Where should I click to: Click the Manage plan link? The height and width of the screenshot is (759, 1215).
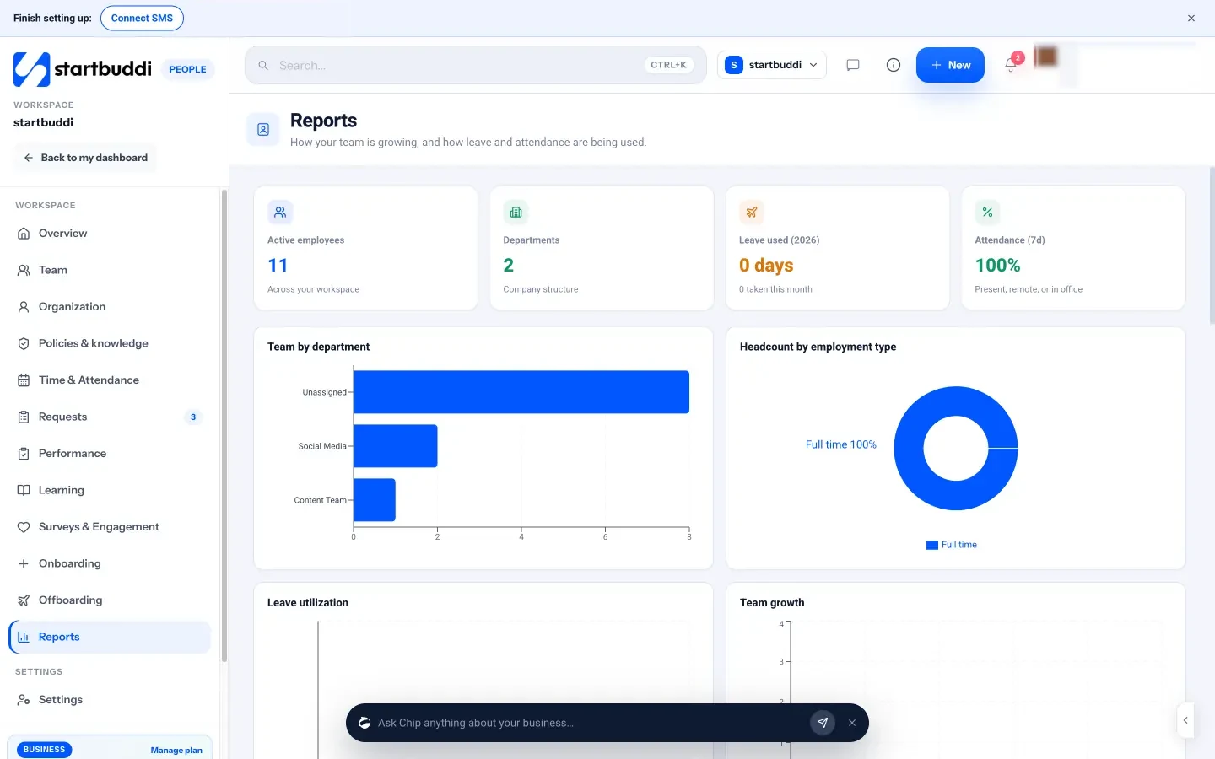[x=176, y=750]
